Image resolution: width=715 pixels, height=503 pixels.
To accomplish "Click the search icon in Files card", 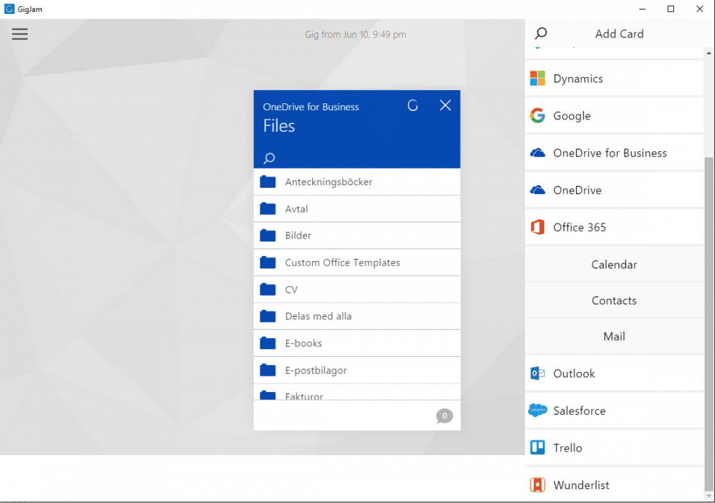I will coord(269,159).
